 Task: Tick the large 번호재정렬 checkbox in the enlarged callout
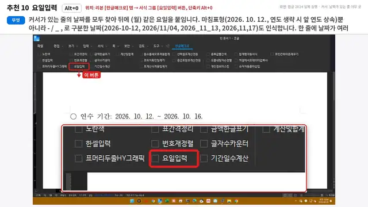[155, 144]
